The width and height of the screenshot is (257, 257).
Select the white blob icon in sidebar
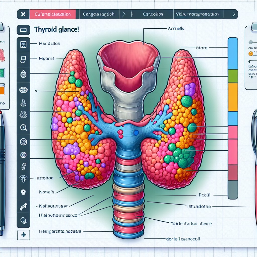coord(23,192)
